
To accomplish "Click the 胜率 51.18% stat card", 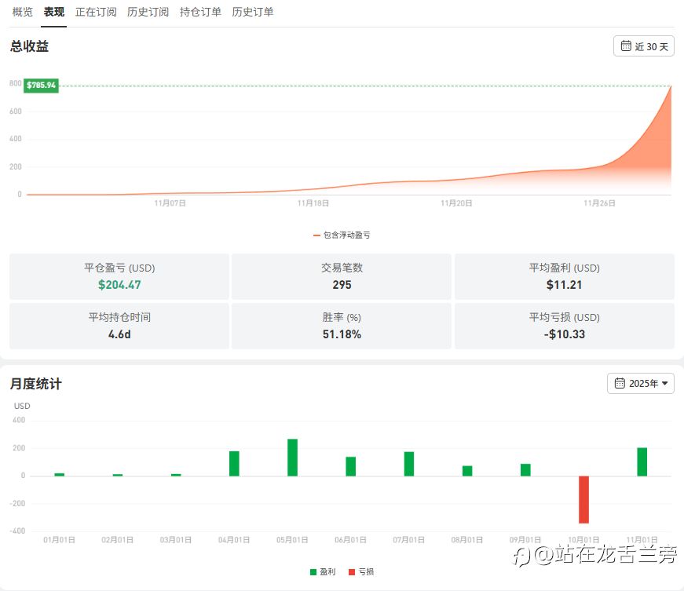I will 342,326.
